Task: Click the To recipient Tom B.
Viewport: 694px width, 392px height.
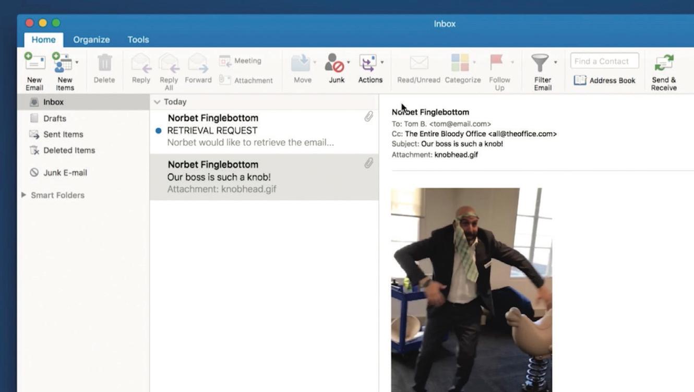Action: tap(447, 124)
